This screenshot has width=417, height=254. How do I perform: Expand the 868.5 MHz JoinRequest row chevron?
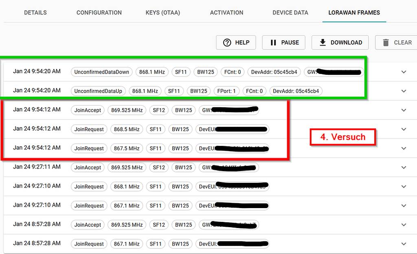[x=404, y=129]
